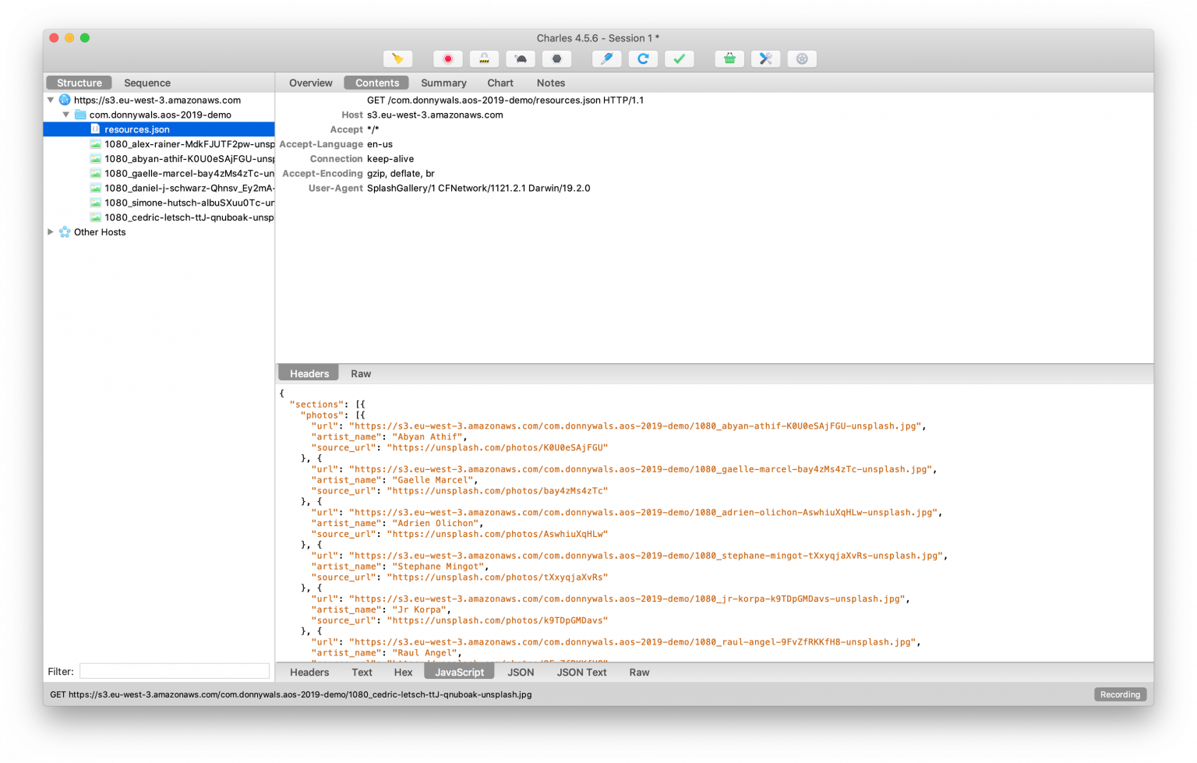Image resolution: width=1197 pixels, height=763 pixels.
Task: Stop recording via the red record icon
Action: pos(447,58)
